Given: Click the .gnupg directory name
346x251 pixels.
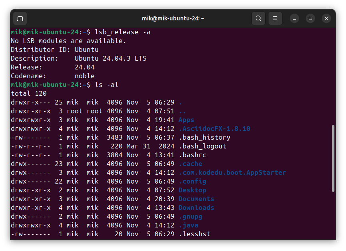Looking at the screenshot, I should [190, 216].
